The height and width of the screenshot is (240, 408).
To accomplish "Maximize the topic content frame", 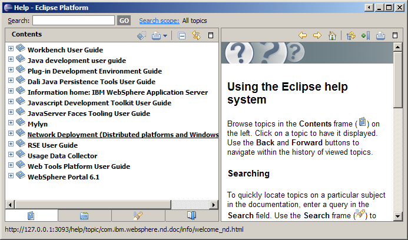I will point(395,35).
